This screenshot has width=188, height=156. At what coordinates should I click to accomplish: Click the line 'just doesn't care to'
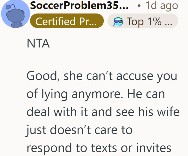[x=79, y=130]
